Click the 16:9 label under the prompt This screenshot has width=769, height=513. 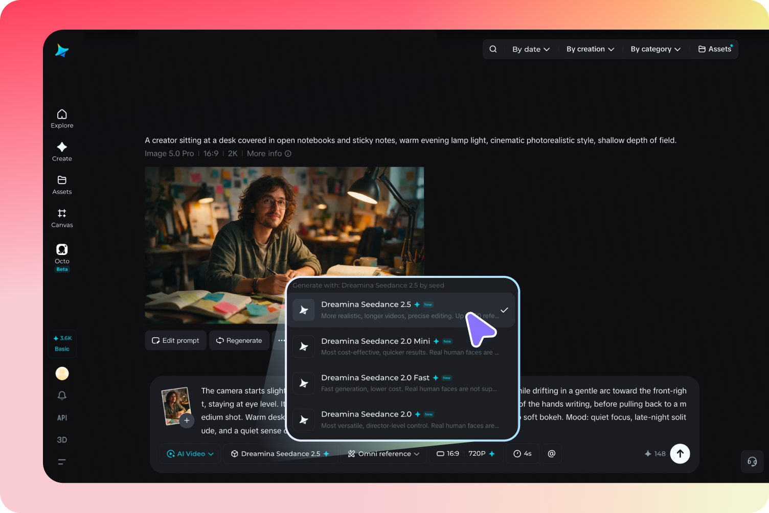coord(211,154)
